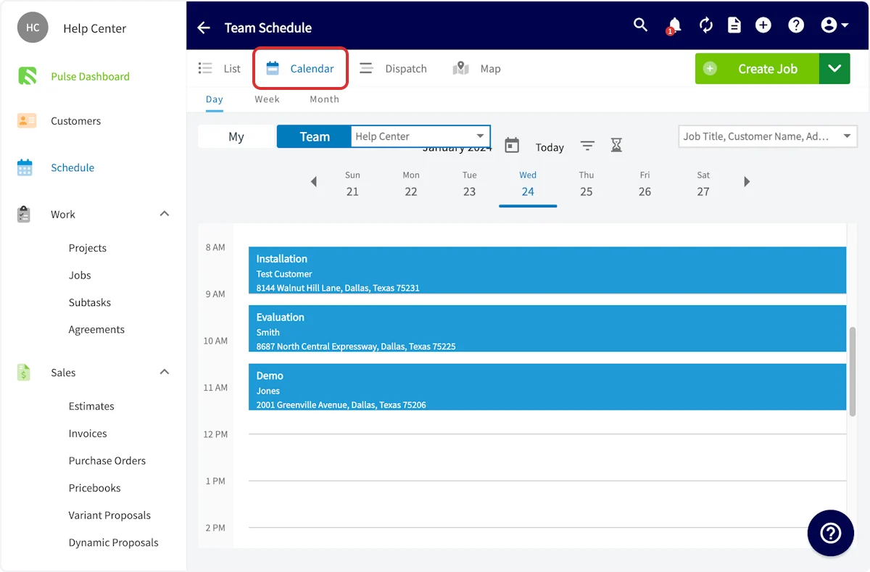Open the filter lines icon
Image resolution: width=870 pixels, height=572 pixels.
[x=587, y=146]
